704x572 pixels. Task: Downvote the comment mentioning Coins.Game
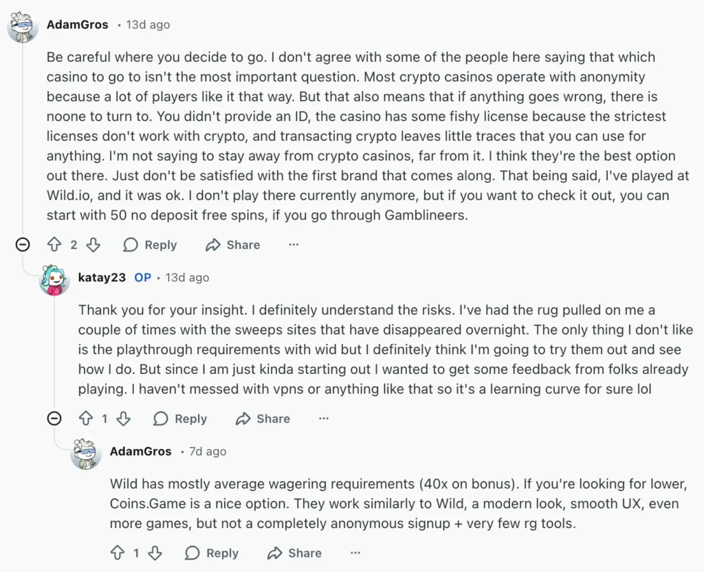155,553
